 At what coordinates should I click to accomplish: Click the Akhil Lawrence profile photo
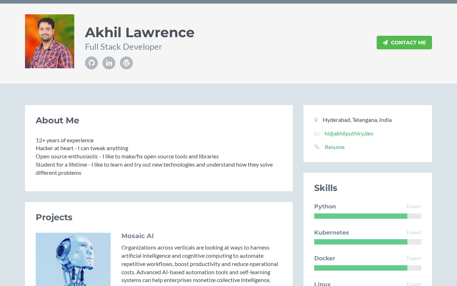(x=50, y=41)
